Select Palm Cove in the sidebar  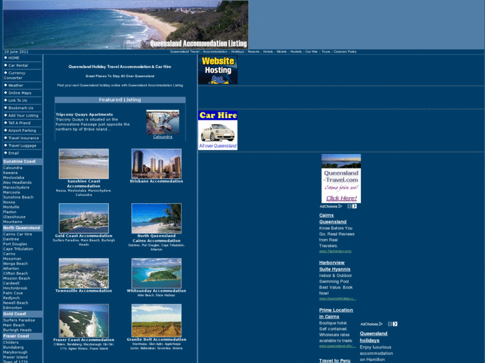pyautogui.click(x=13, y=293)
